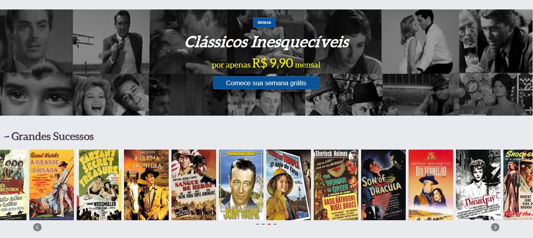The image size is (533, 238).
Task: Open Sangue de Herói movie poster
Action: point(194,185)
